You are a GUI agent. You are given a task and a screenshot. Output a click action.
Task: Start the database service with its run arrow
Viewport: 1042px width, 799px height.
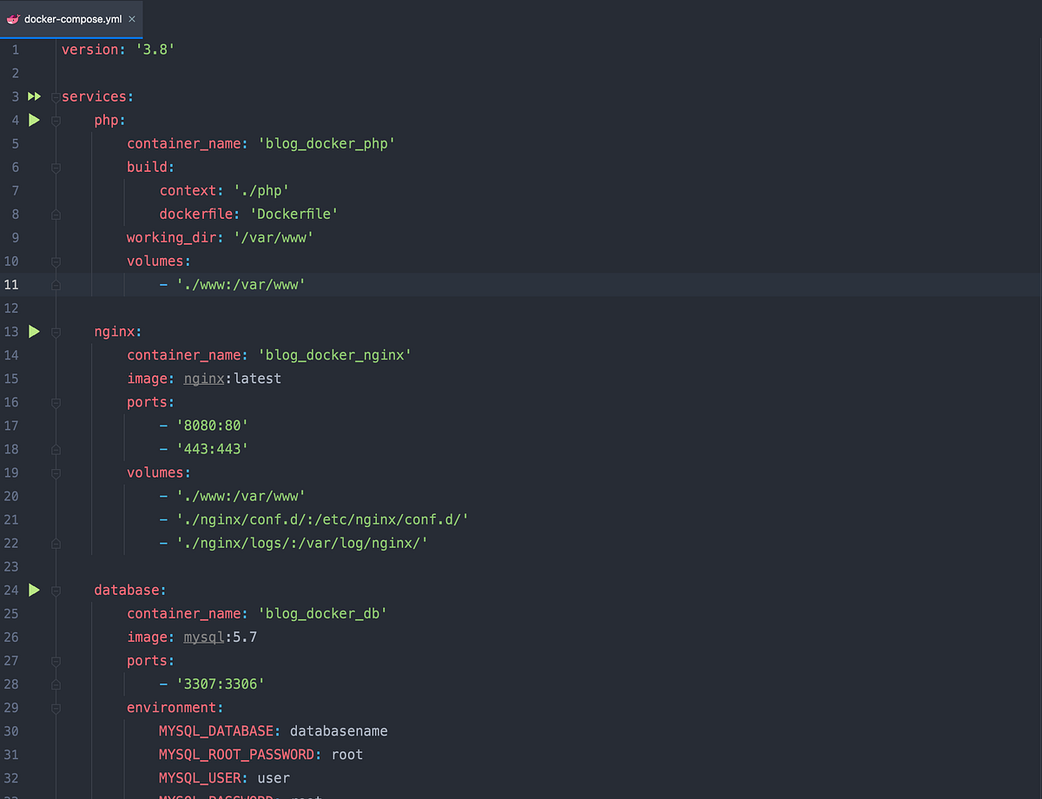[34, 590]
